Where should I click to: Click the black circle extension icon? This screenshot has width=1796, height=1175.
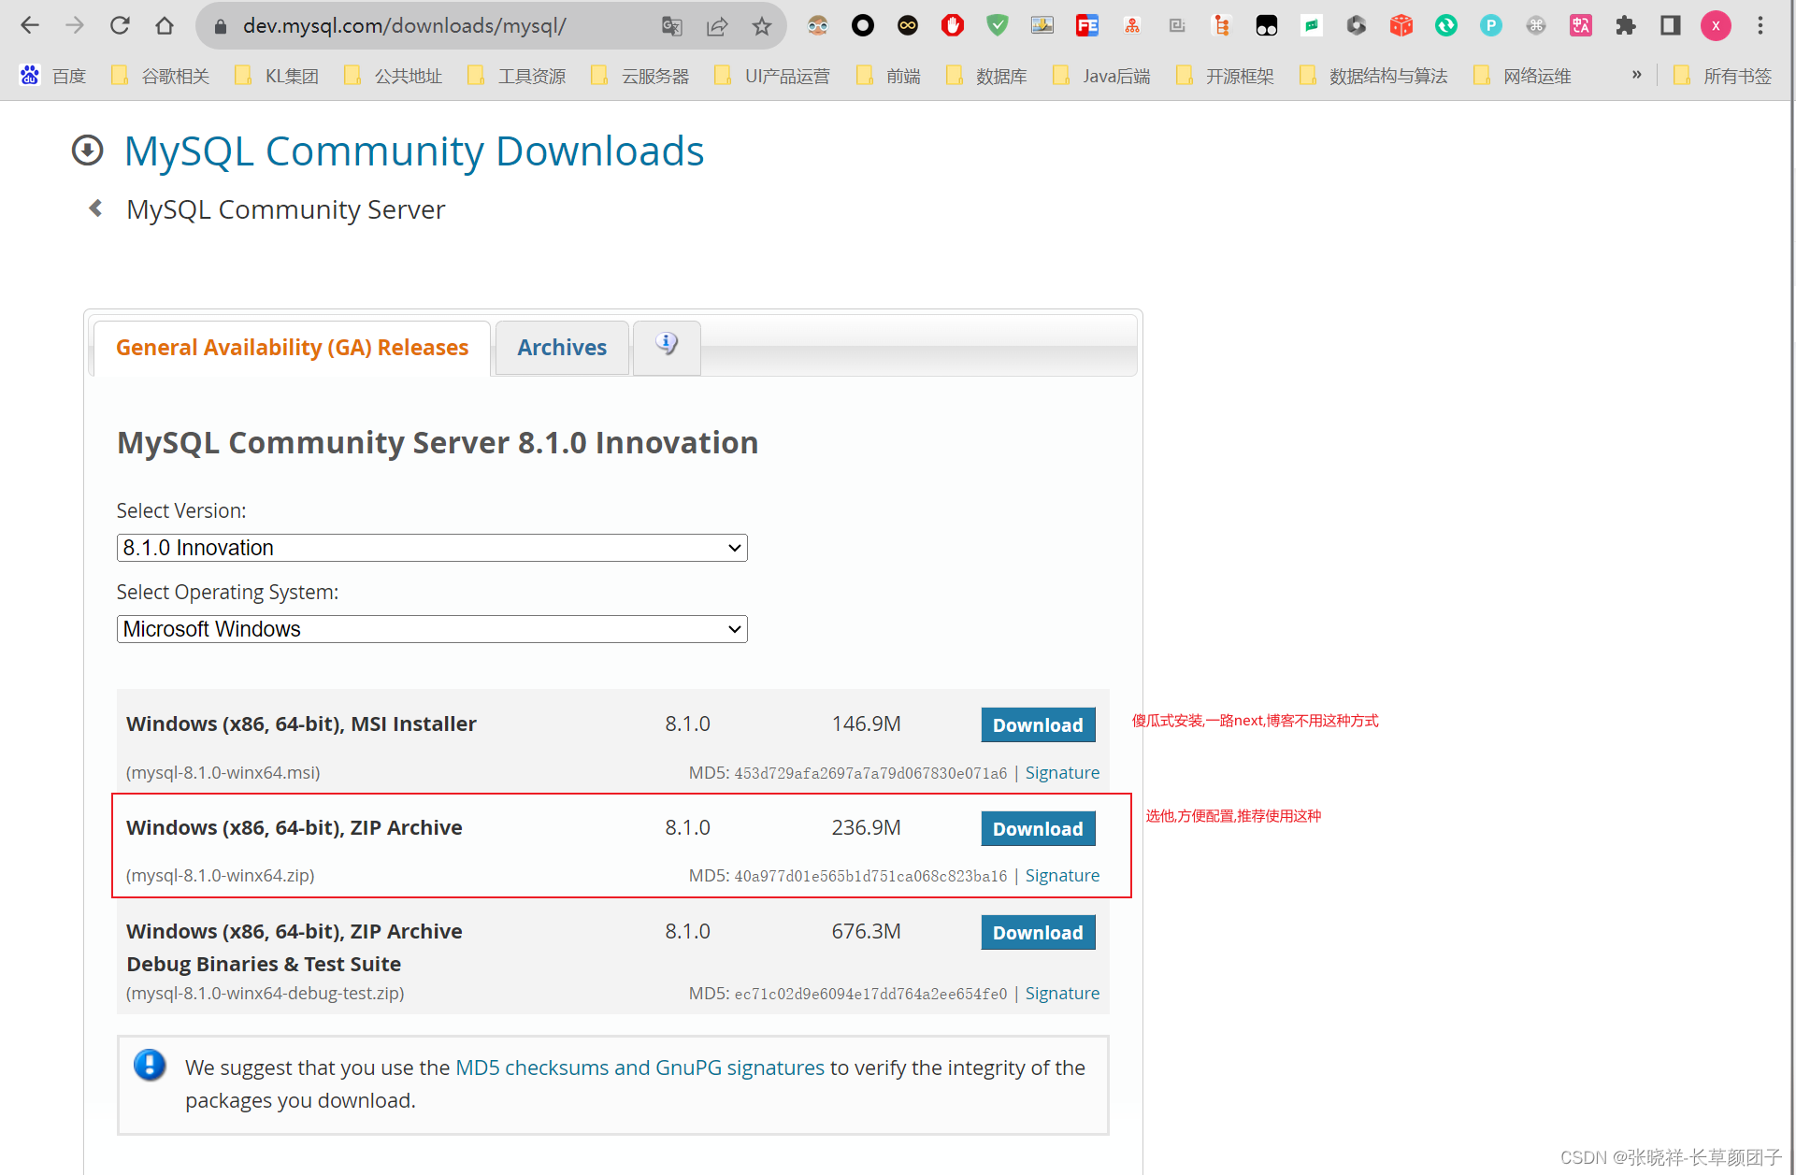click(863, 26)
